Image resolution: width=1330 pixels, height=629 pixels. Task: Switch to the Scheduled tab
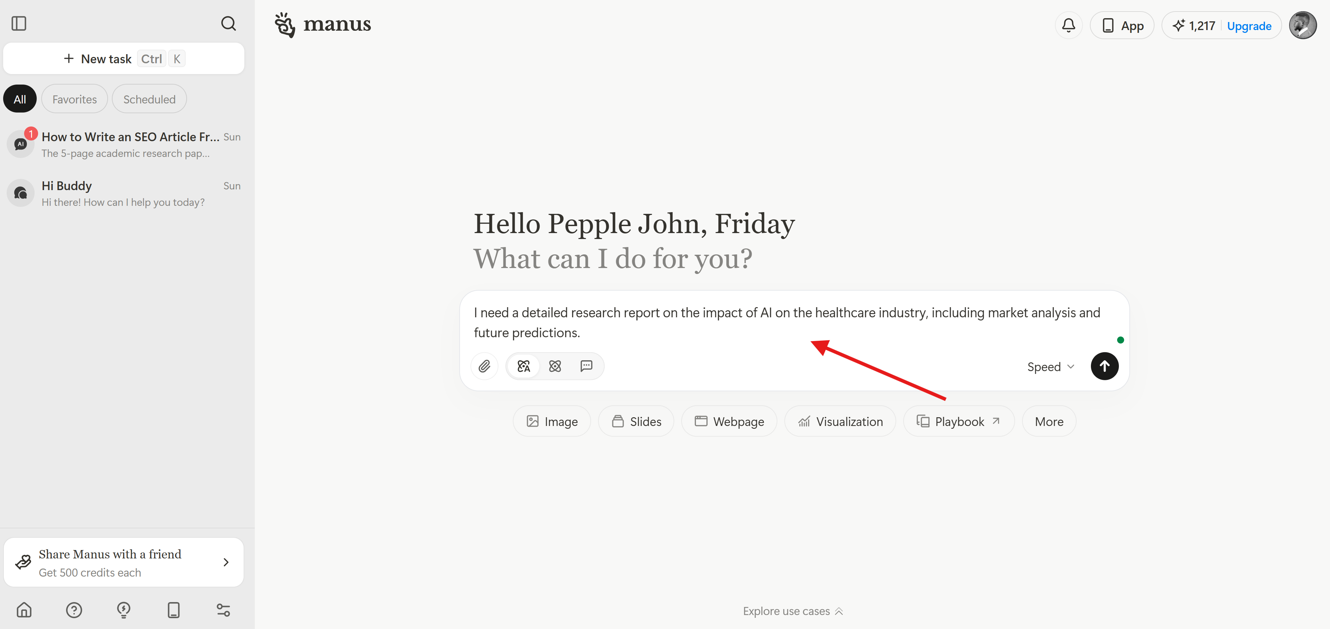pos(149,99)
